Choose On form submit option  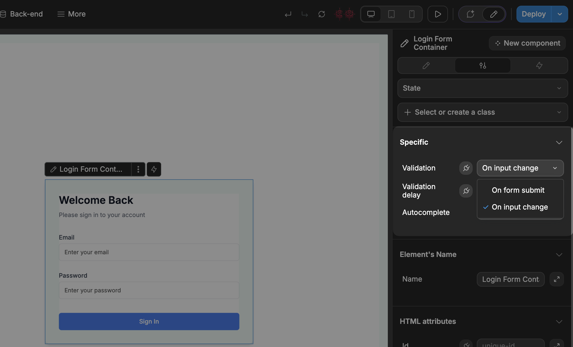pyautogui.click(x=518, y=190)
